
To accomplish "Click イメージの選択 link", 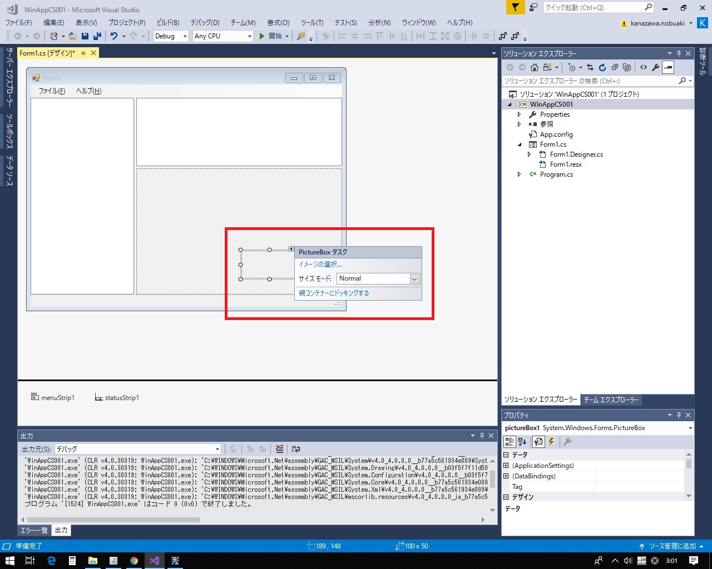I will pyautogui.click(x=320, y=264).
